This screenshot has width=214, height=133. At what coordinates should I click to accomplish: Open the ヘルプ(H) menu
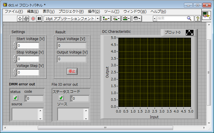point(158,11)
